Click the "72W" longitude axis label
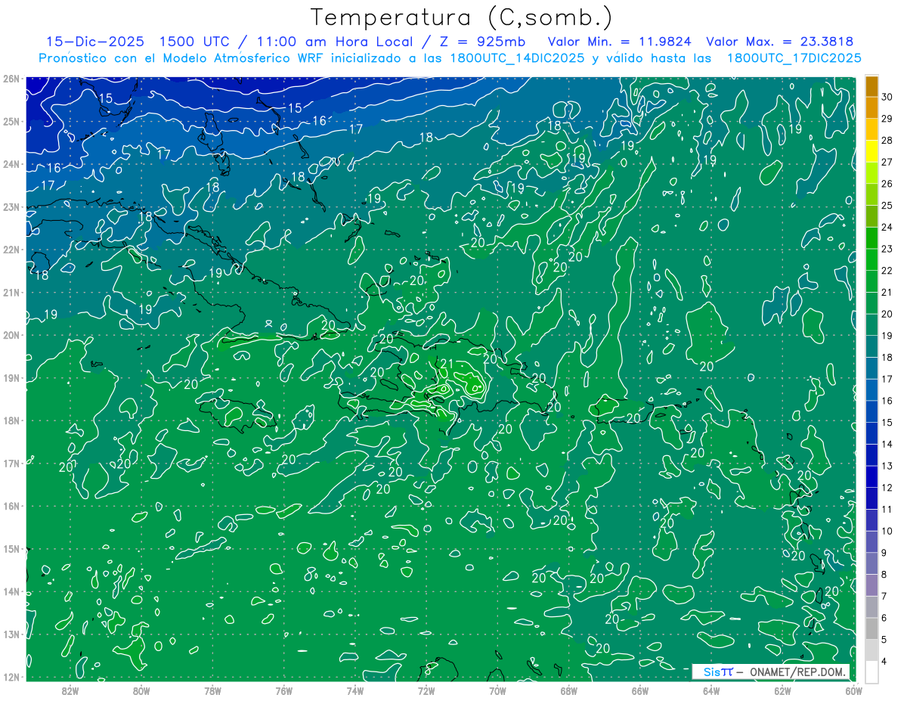Image resolution: width=907 pixels, height=701 pixels. click(426, 690)
